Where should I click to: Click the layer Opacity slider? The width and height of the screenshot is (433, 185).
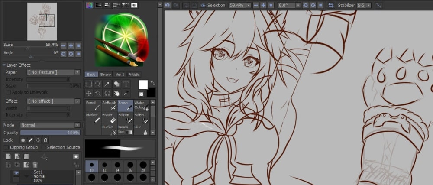50,133
